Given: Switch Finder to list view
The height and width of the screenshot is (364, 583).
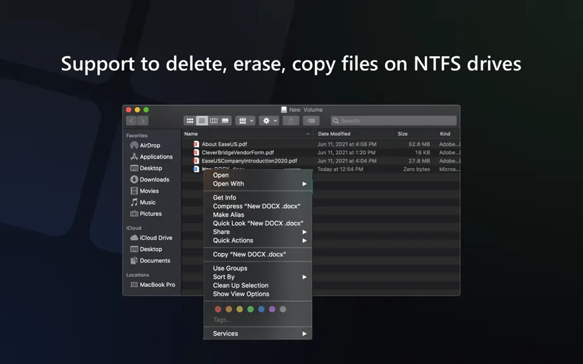Looking at the screenshot, I should tap(202, 121).
